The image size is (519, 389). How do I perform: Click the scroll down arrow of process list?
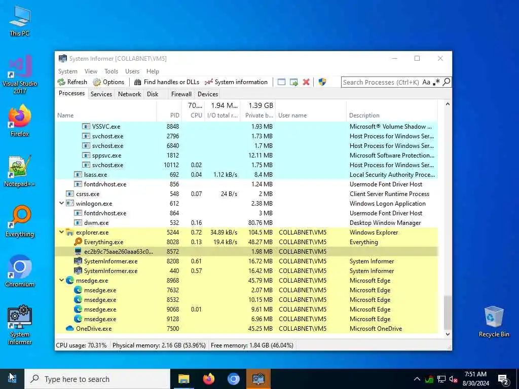(x=448, y=334)
